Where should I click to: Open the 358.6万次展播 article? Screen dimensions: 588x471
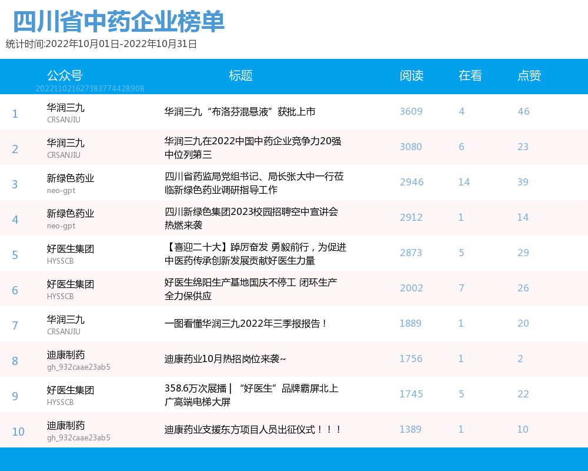click(251, 394)
